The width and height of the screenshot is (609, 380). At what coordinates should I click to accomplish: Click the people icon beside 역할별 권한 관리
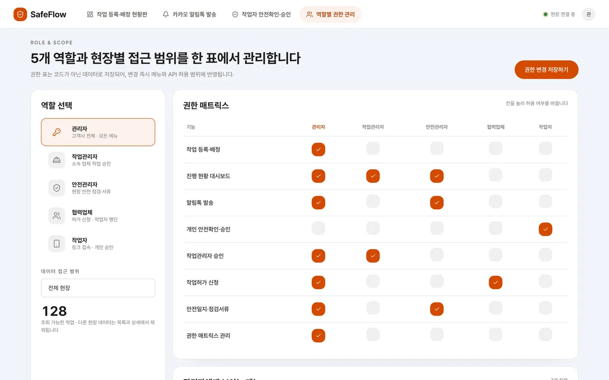click(x=310, y=15)
